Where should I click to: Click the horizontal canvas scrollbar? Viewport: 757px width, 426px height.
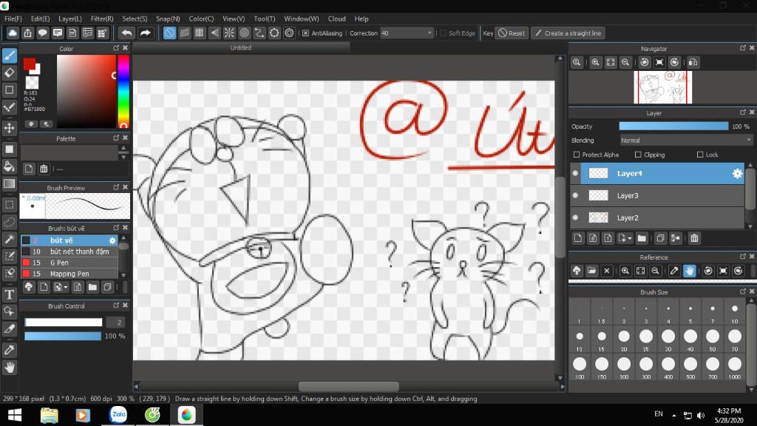click(349, 386)
